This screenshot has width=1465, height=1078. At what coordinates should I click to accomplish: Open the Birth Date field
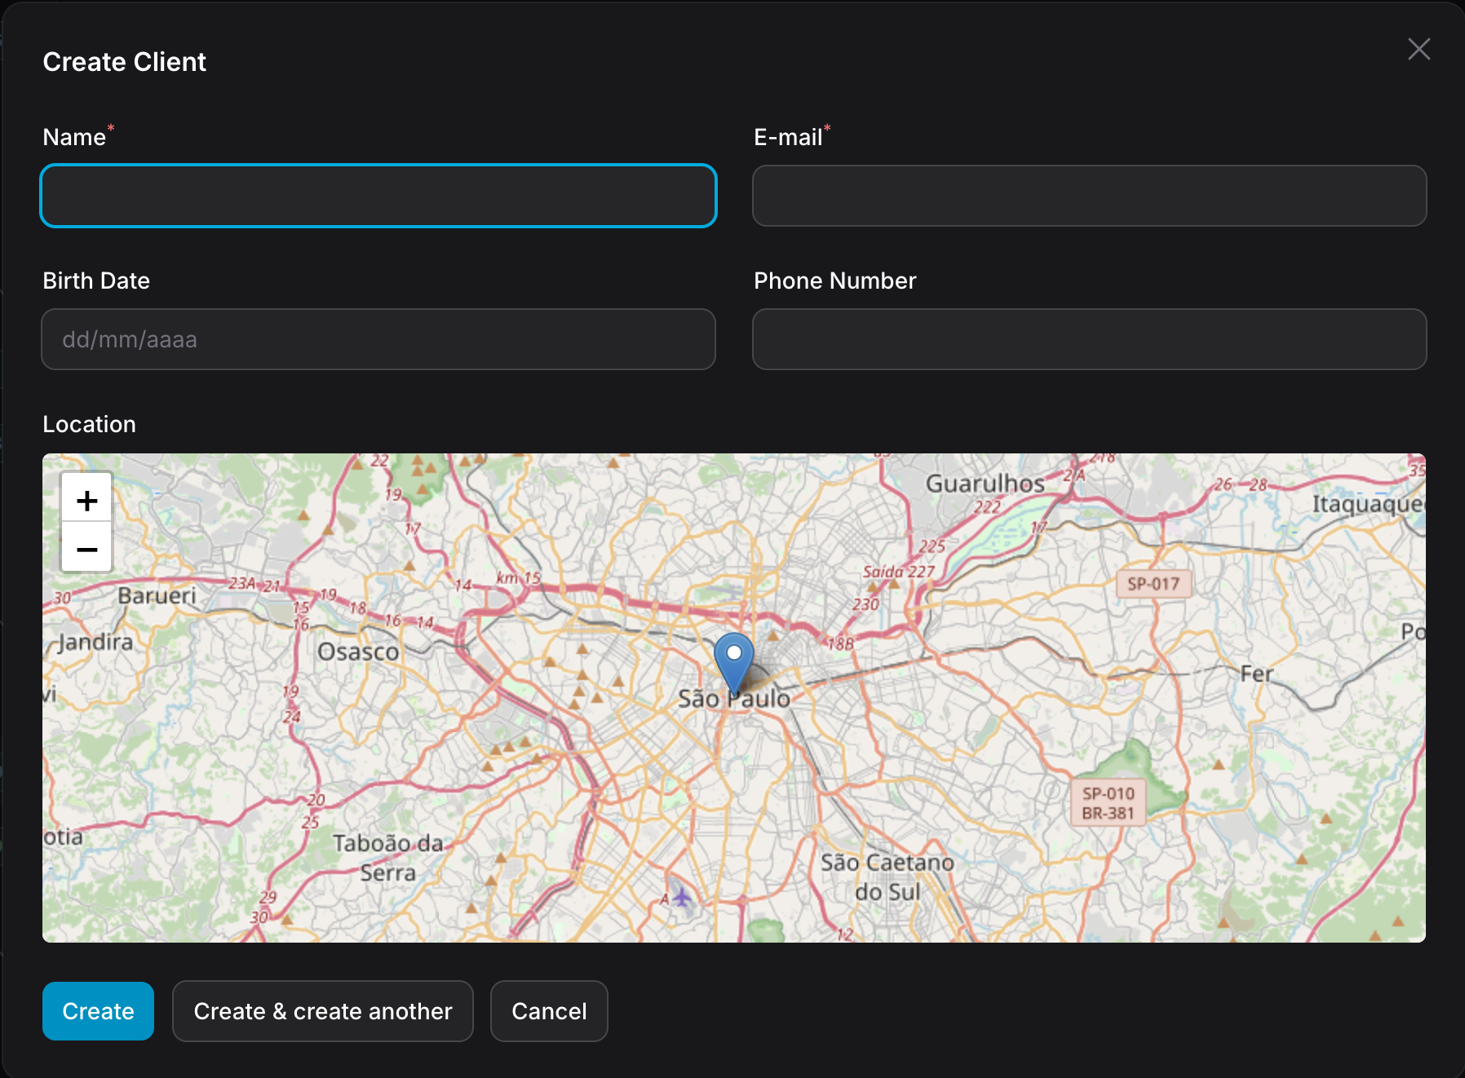click(x=378, y=339)
